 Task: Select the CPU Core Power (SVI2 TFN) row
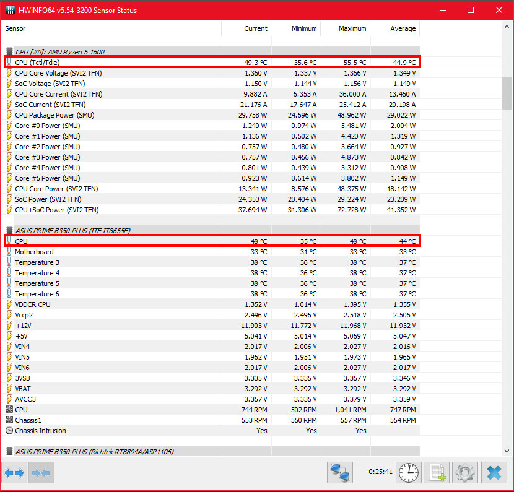[x=212, y=189]
